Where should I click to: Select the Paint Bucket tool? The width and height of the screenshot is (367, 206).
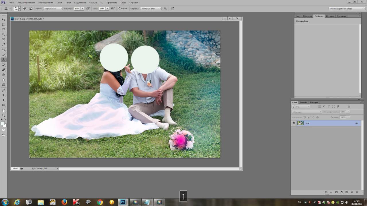point(4,75)
